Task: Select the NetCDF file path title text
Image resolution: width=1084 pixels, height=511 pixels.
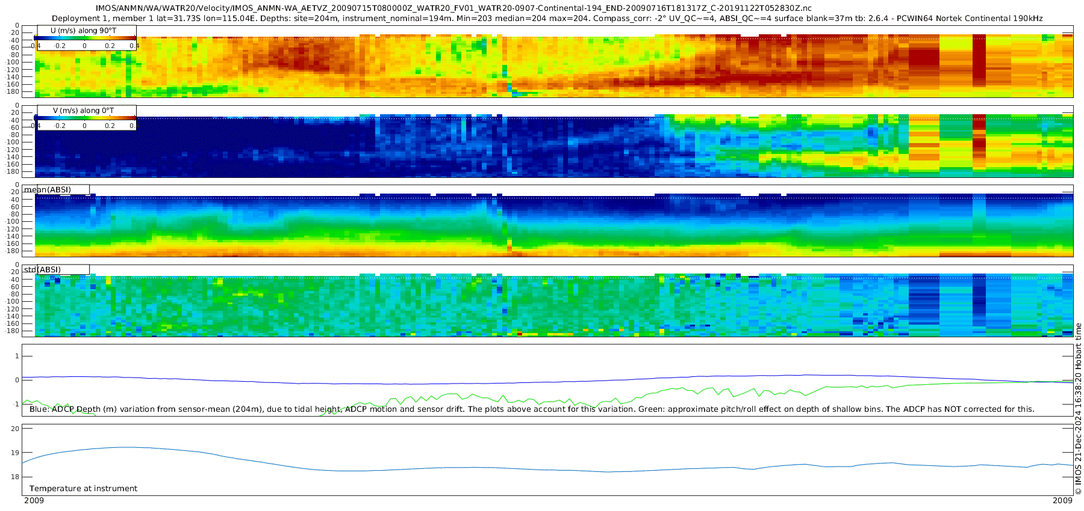Action: [x=453, y=8]
